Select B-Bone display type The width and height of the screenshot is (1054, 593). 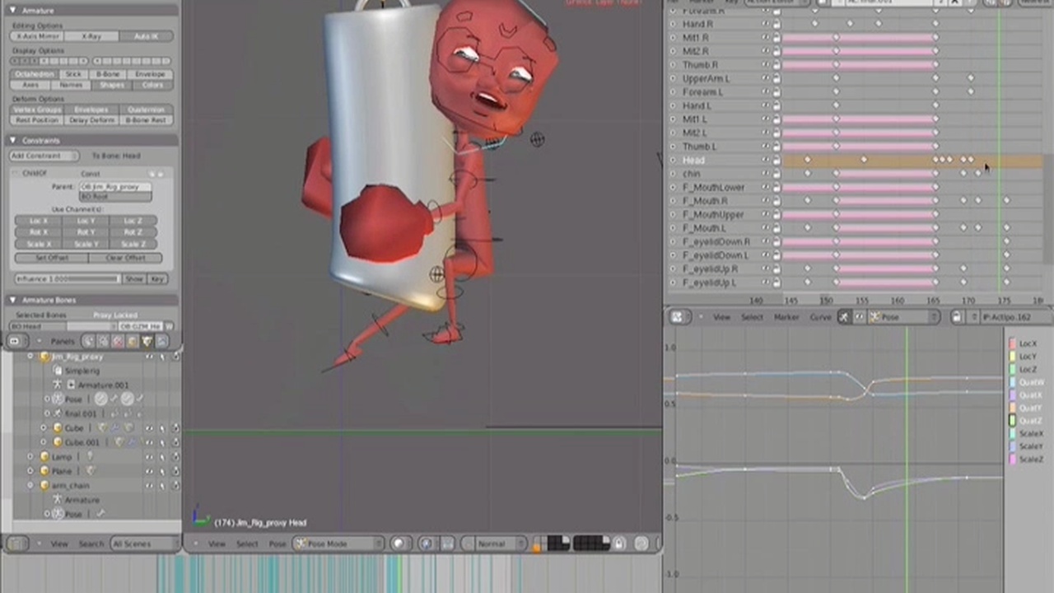[x=107, y=74]
